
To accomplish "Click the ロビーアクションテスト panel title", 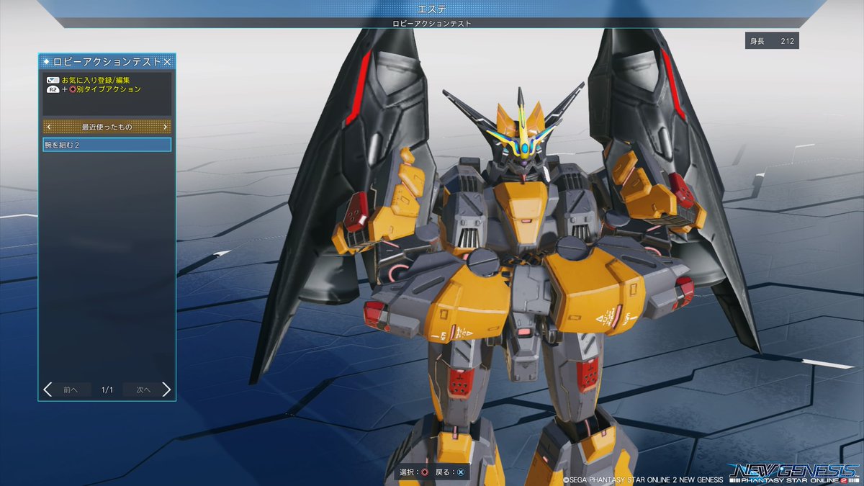I will (107, 62).
